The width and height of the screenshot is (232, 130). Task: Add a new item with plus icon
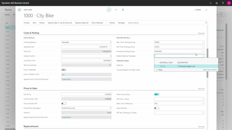116,10
